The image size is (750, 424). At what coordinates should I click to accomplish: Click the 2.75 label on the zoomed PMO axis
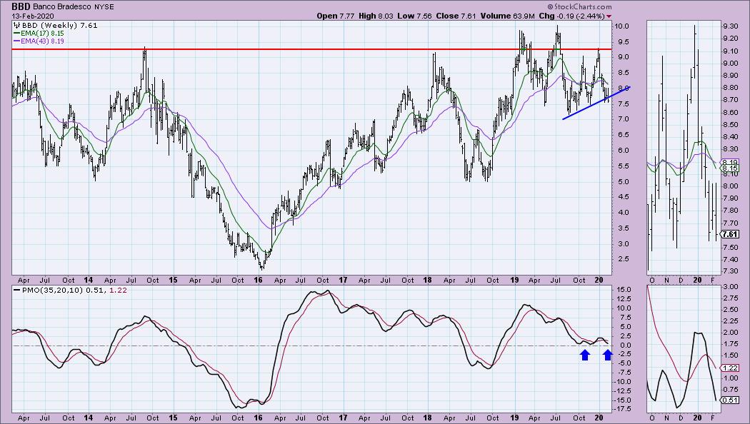[x=729, y=298]
